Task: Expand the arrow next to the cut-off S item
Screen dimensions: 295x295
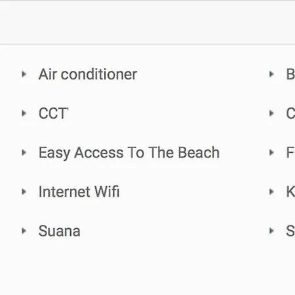Action: tap(271, 231)
